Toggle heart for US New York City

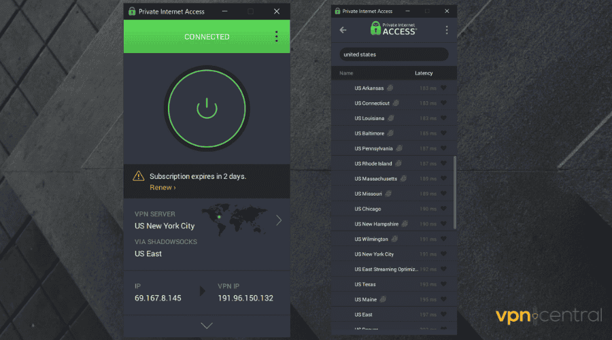pos(443,254)
